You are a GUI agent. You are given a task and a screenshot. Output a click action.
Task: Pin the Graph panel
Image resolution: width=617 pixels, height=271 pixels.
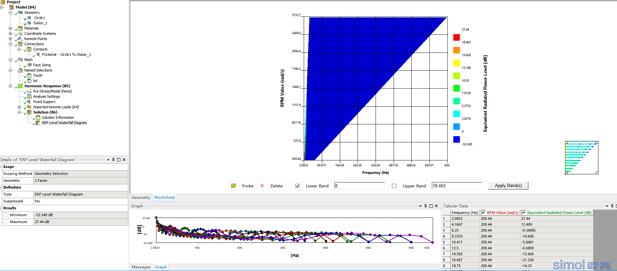425,206
